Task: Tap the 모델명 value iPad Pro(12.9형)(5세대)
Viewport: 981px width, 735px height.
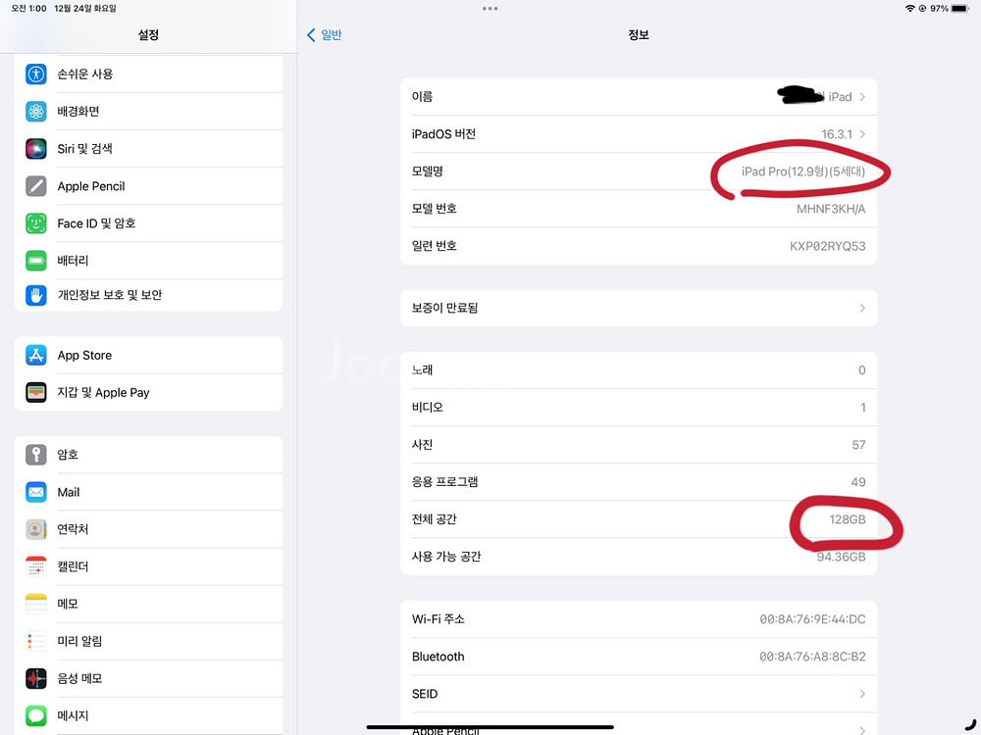Action: click(803, 171)
